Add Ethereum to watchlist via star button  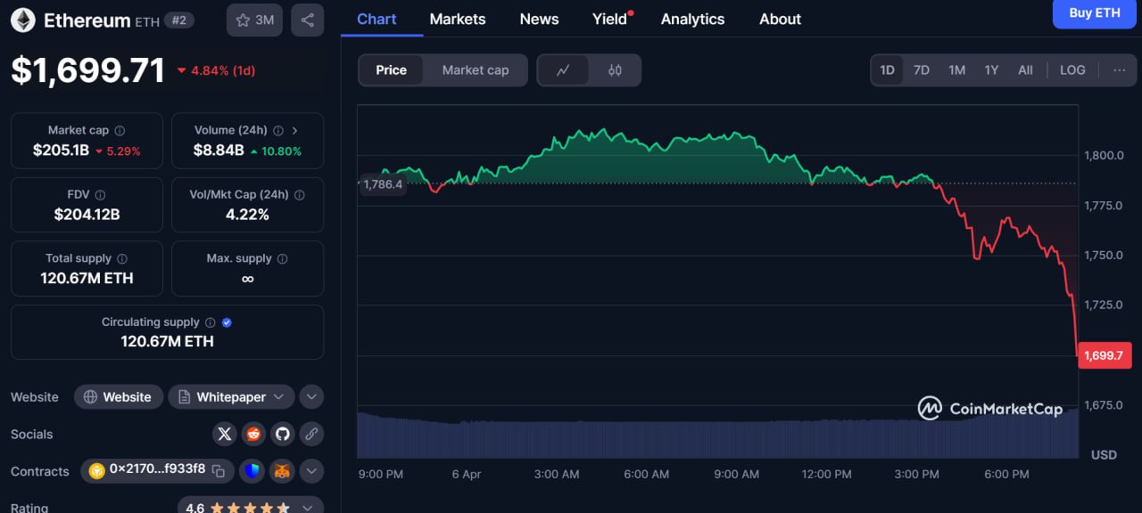pyautogui.click(x=254, y=20)
